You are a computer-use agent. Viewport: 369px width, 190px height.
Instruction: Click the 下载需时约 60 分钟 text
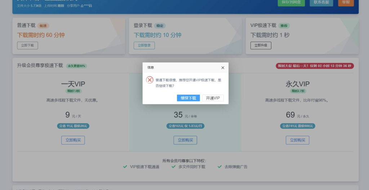pos(41,35)
